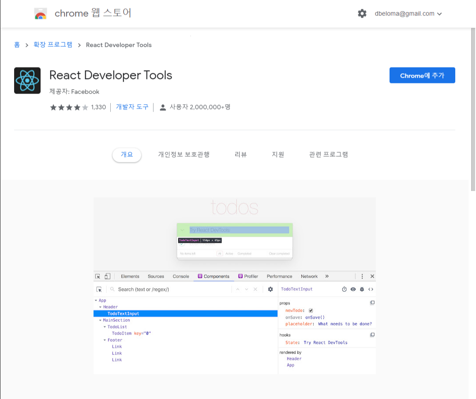This screenshot has height=399, width=476.
Task: Click the toggle-all chevron in todos preview
Action: click(x=182, y=230)
